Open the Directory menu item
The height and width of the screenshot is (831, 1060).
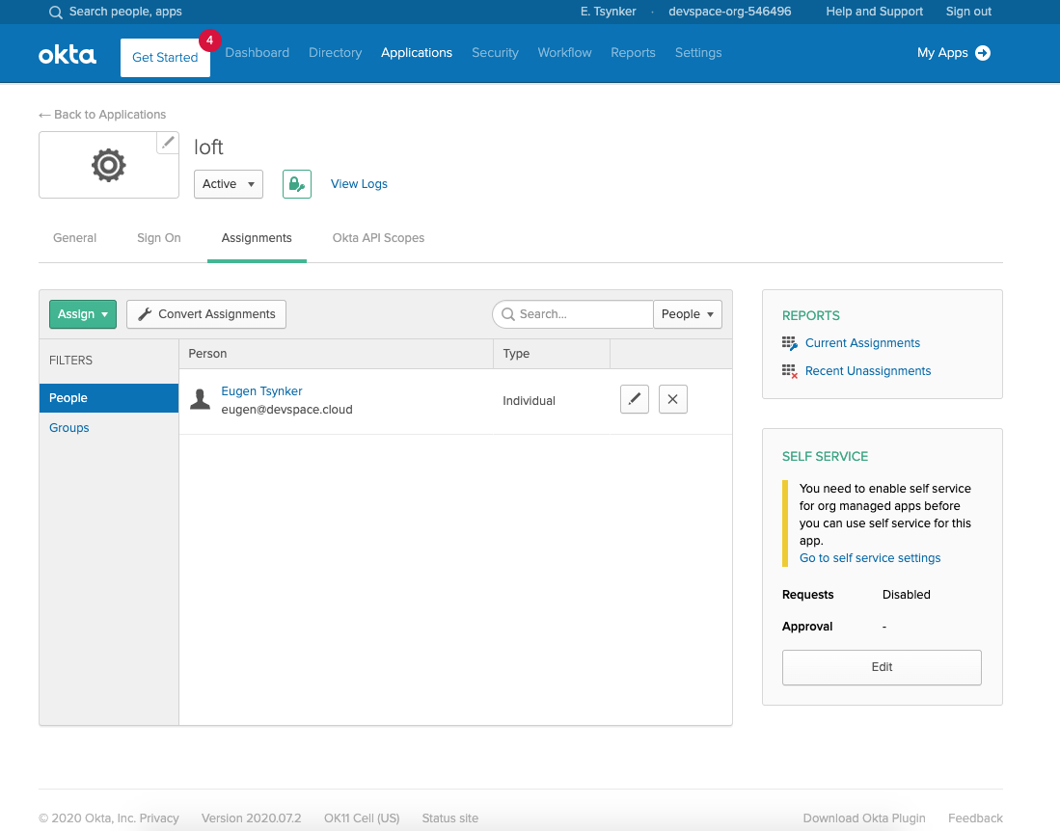point(335,53)
